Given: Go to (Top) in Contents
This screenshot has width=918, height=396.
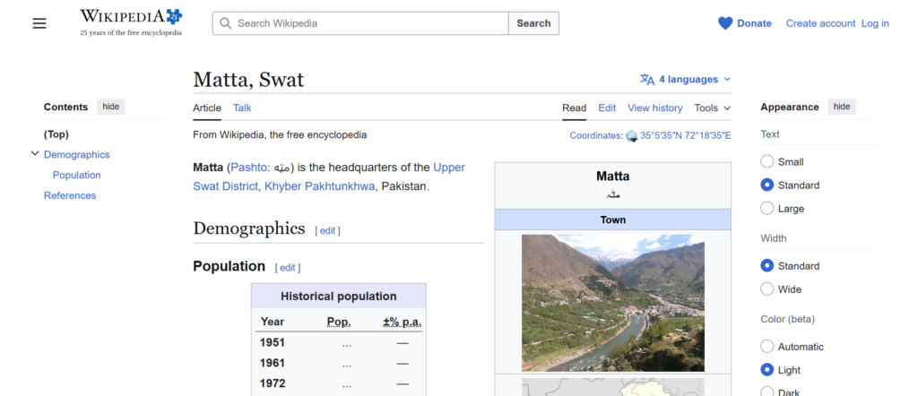Looking at the screenshot, I should 56,134.
